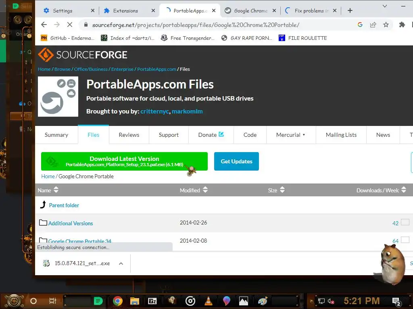The height and width of the screenshot is (309, 413).
Task: Open Task View on the taskbar
Action: [x=53, y=301]
